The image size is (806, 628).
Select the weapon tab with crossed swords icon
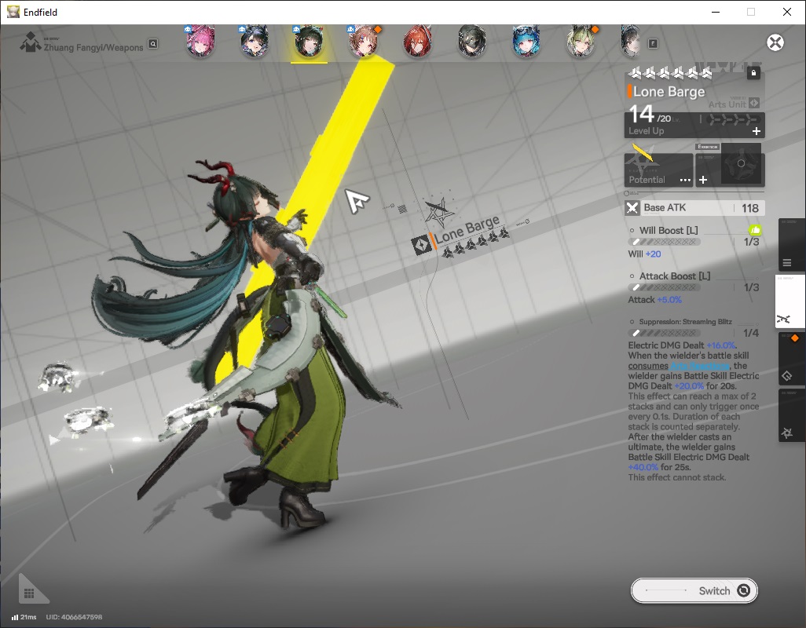click(790, 301)
